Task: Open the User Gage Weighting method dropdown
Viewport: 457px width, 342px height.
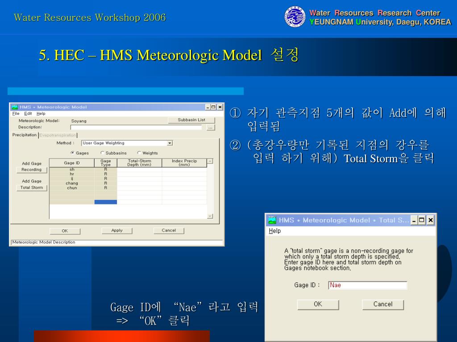Action: (x=170, y=143)
